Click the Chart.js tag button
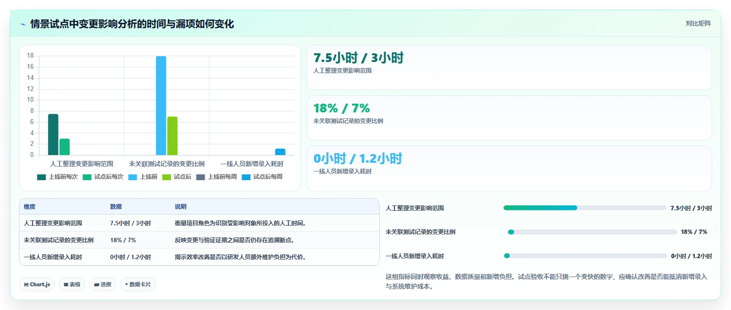731x310 pixels. (37, 284)
